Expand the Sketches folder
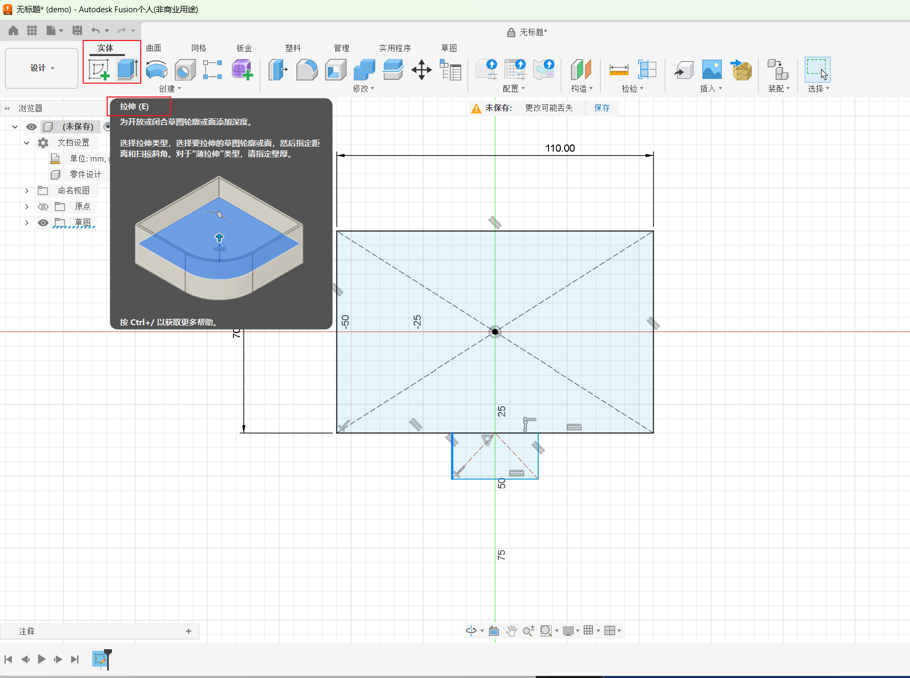The width and height of the screenshot is (910, 678). (27, 223)
